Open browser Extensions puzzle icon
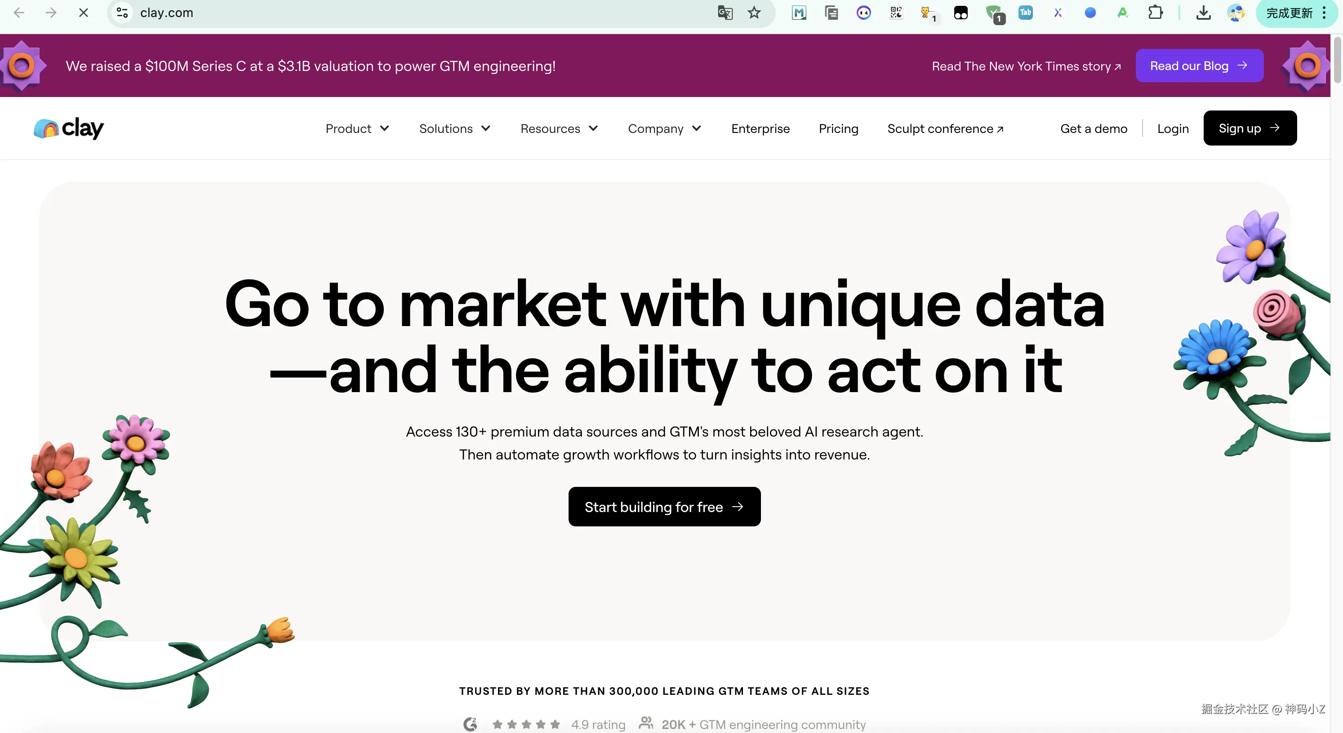The image size is (1343, 733). point(1155,13)
